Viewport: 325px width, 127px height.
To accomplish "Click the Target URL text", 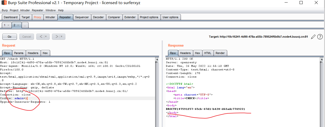I will click(x=258, y=37).
